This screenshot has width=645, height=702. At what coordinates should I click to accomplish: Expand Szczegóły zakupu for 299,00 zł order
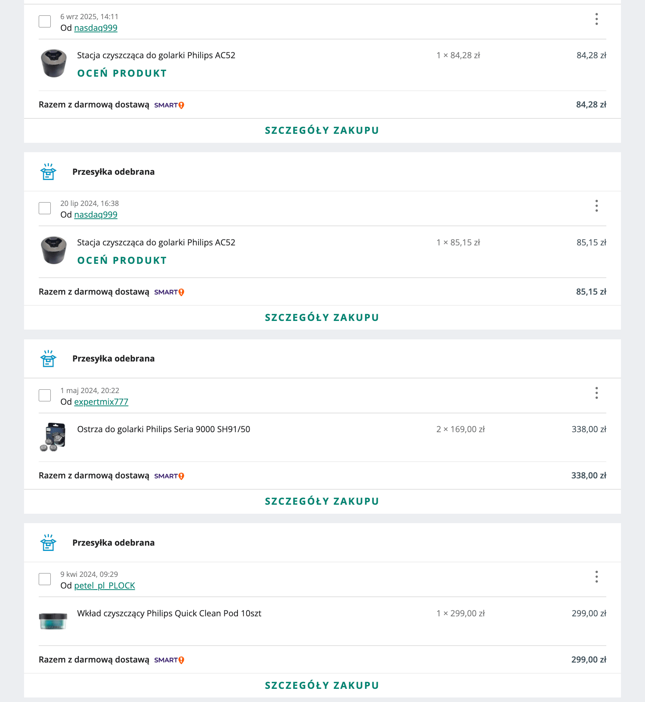322,685
